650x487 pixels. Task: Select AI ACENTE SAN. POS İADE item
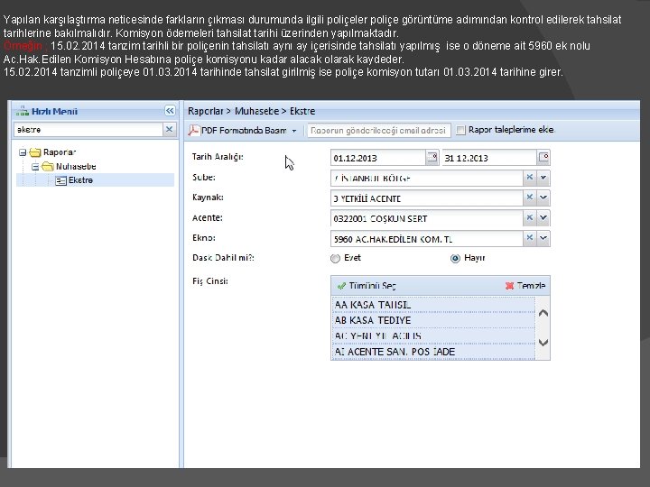click(433, 352)
